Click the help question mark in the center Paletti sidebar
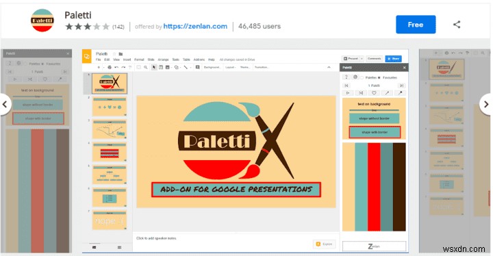The height and width of the screenshot is (256, 493). pos(346,77)
